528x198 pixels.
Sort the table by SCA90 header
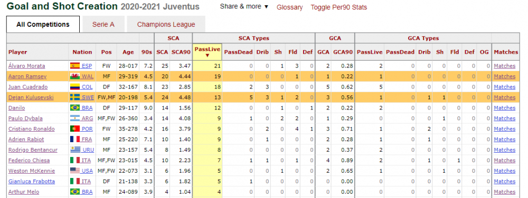pos(181,52)
